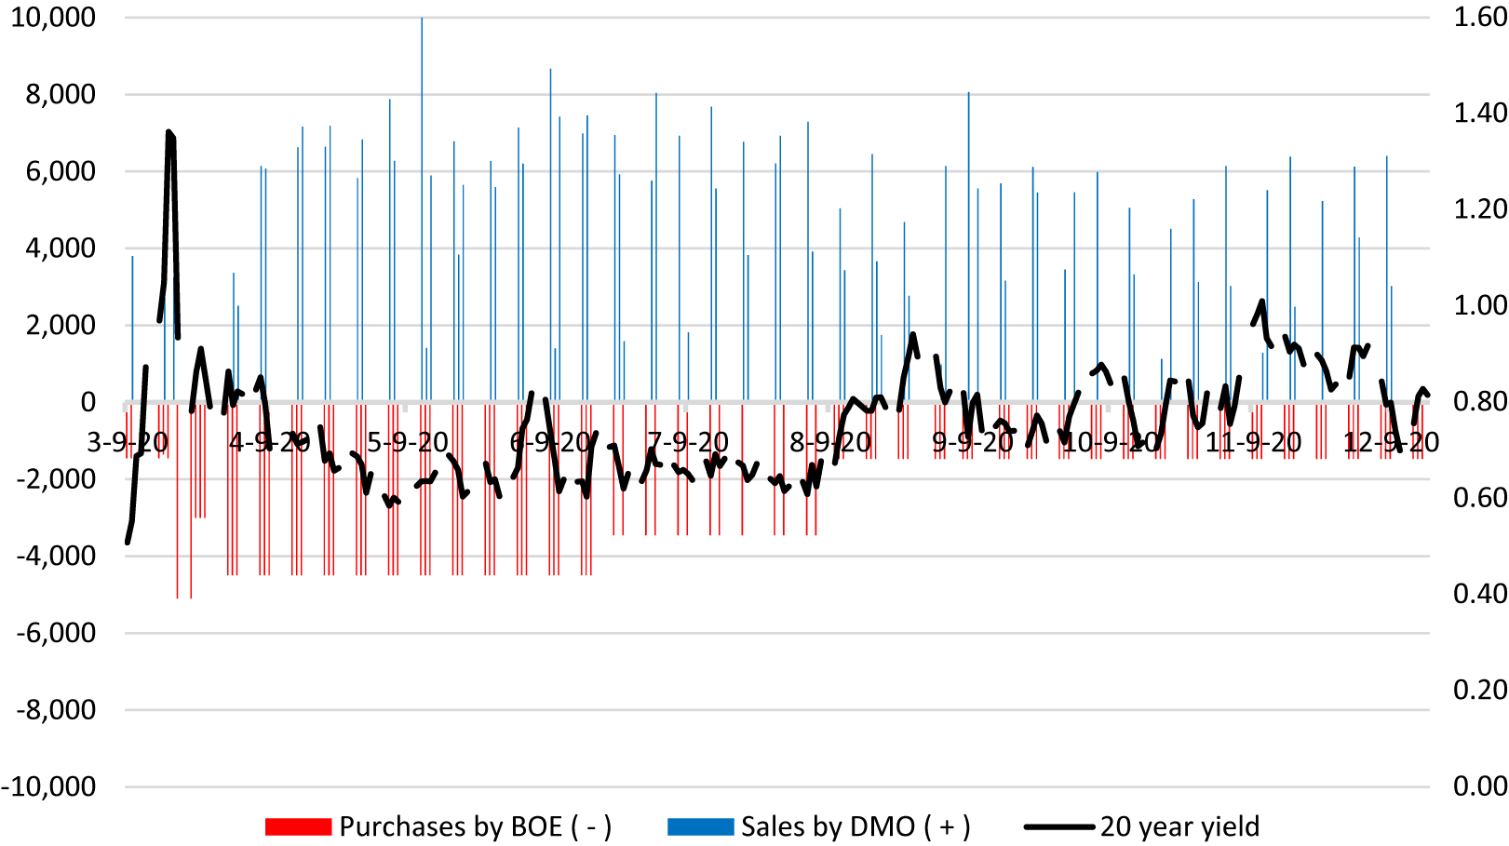Click the left axis value 6,000

[61, 171]
